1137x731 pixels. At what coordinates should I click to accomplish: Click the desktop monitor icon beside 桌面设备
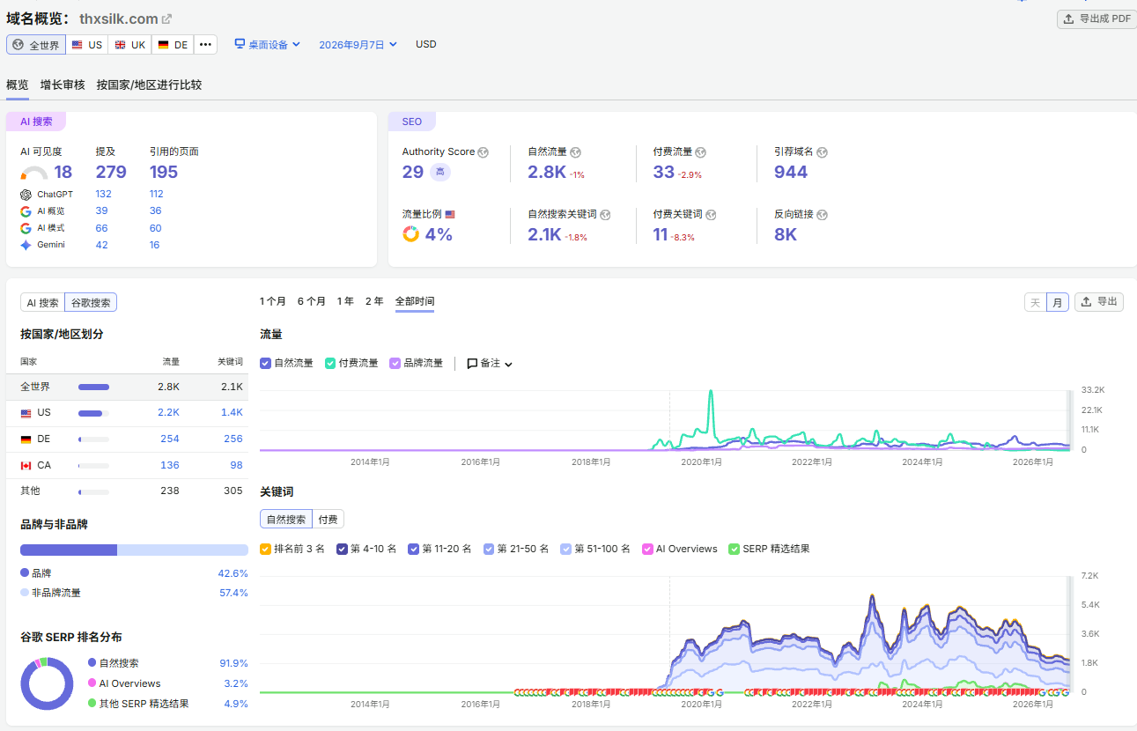(x=240, y=44)
